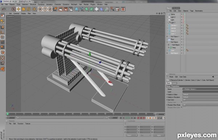218x140 pixels.
Task: Add a Cube primitive from the toolbar
Action: (x=77, y=9)
